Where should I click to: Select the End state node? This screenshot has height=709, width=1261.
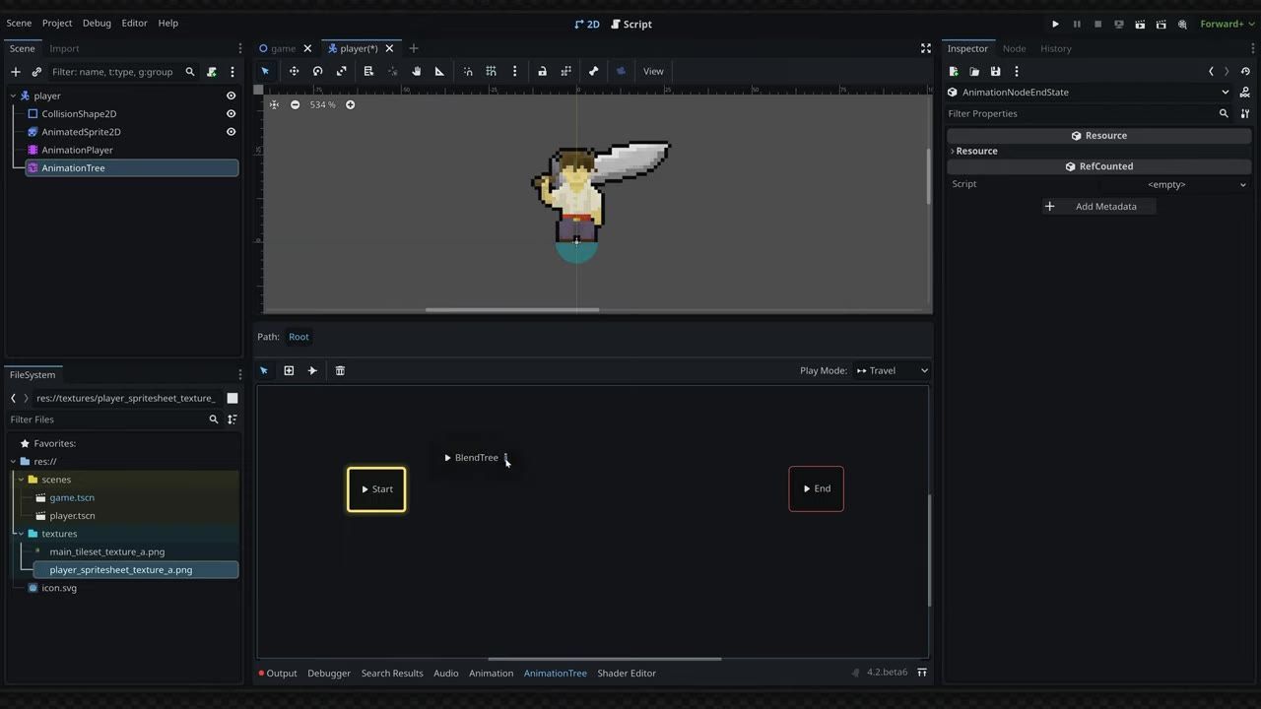coord(816,488)
